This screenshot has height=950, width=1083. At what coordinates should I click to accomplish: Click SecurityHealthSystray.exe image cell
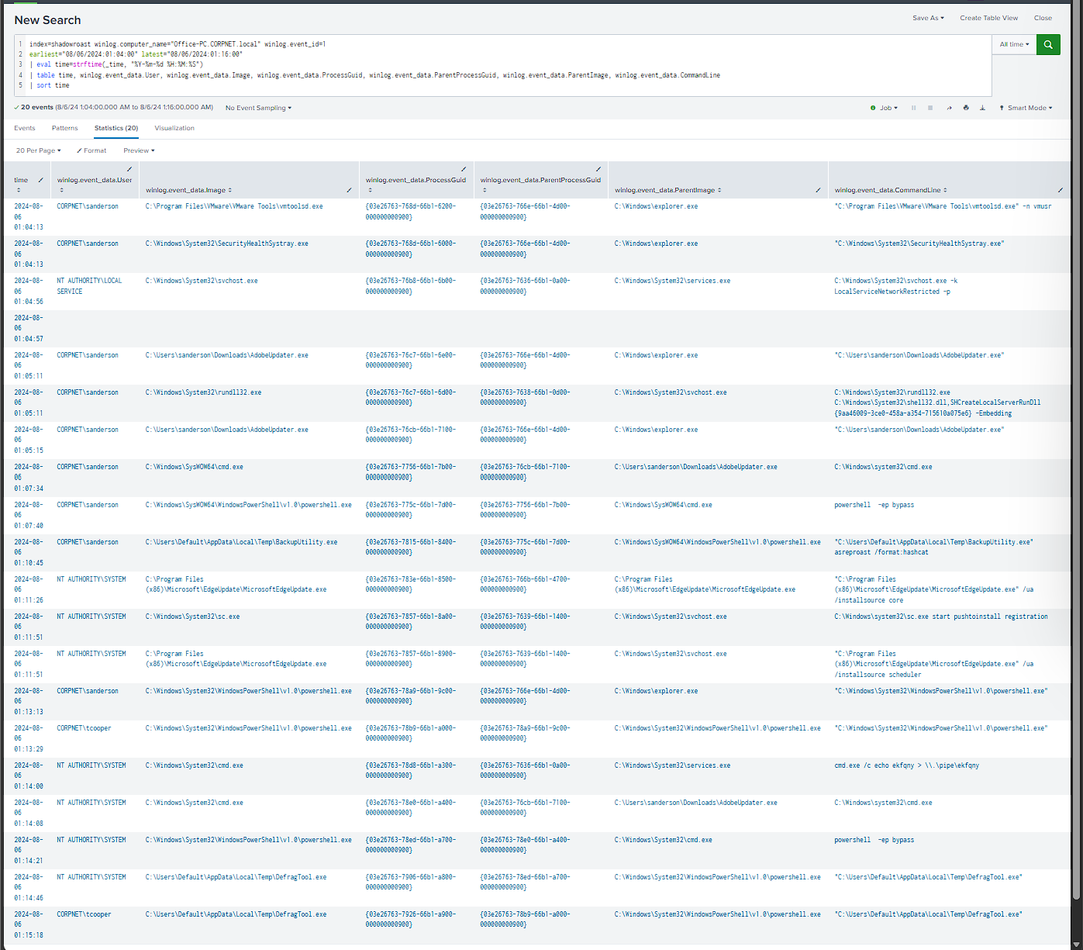226,244
